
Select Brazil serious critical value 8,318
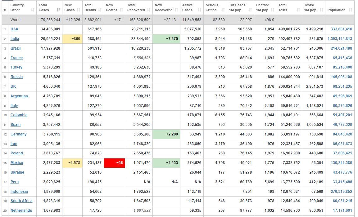point(220,48)
